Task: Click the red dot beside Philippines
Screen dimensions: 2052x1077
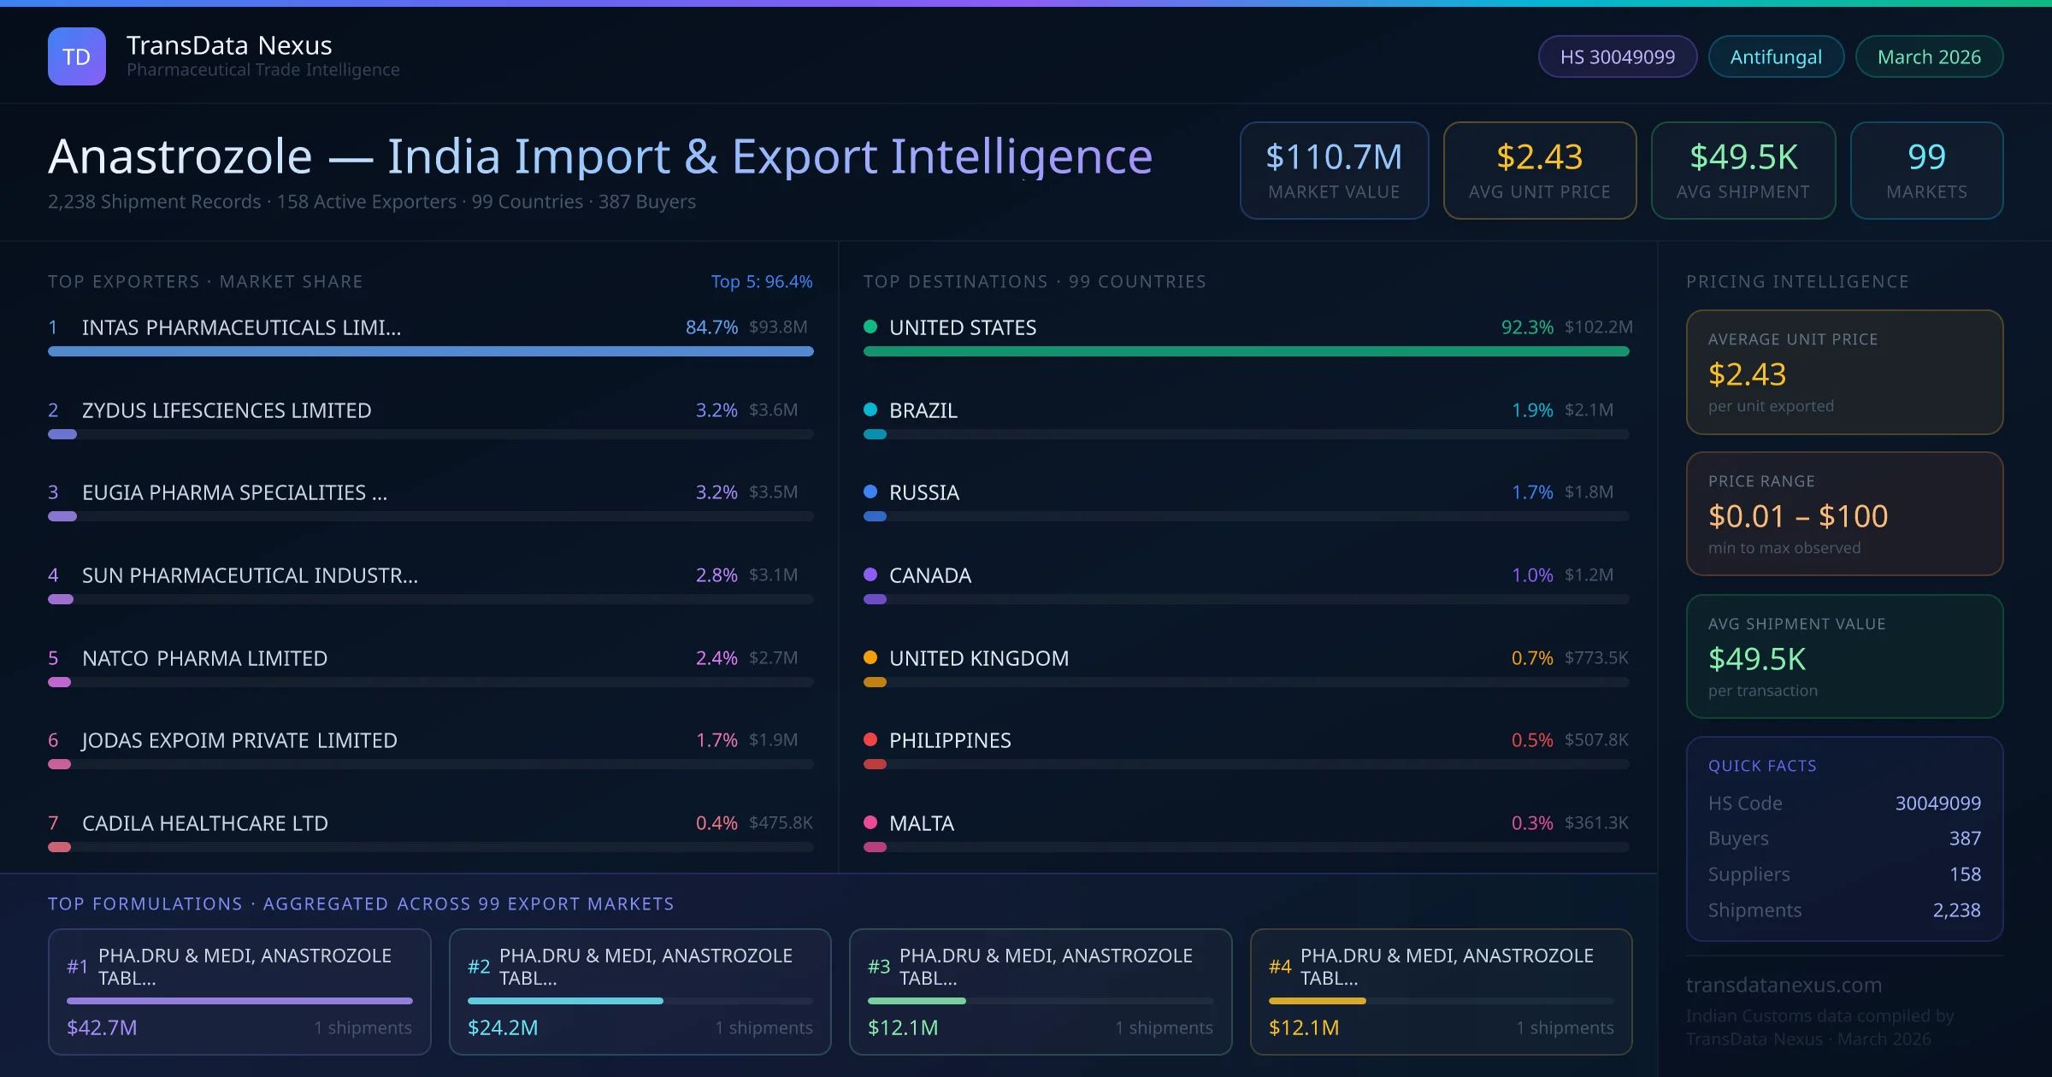Action: tap(870, 739)
